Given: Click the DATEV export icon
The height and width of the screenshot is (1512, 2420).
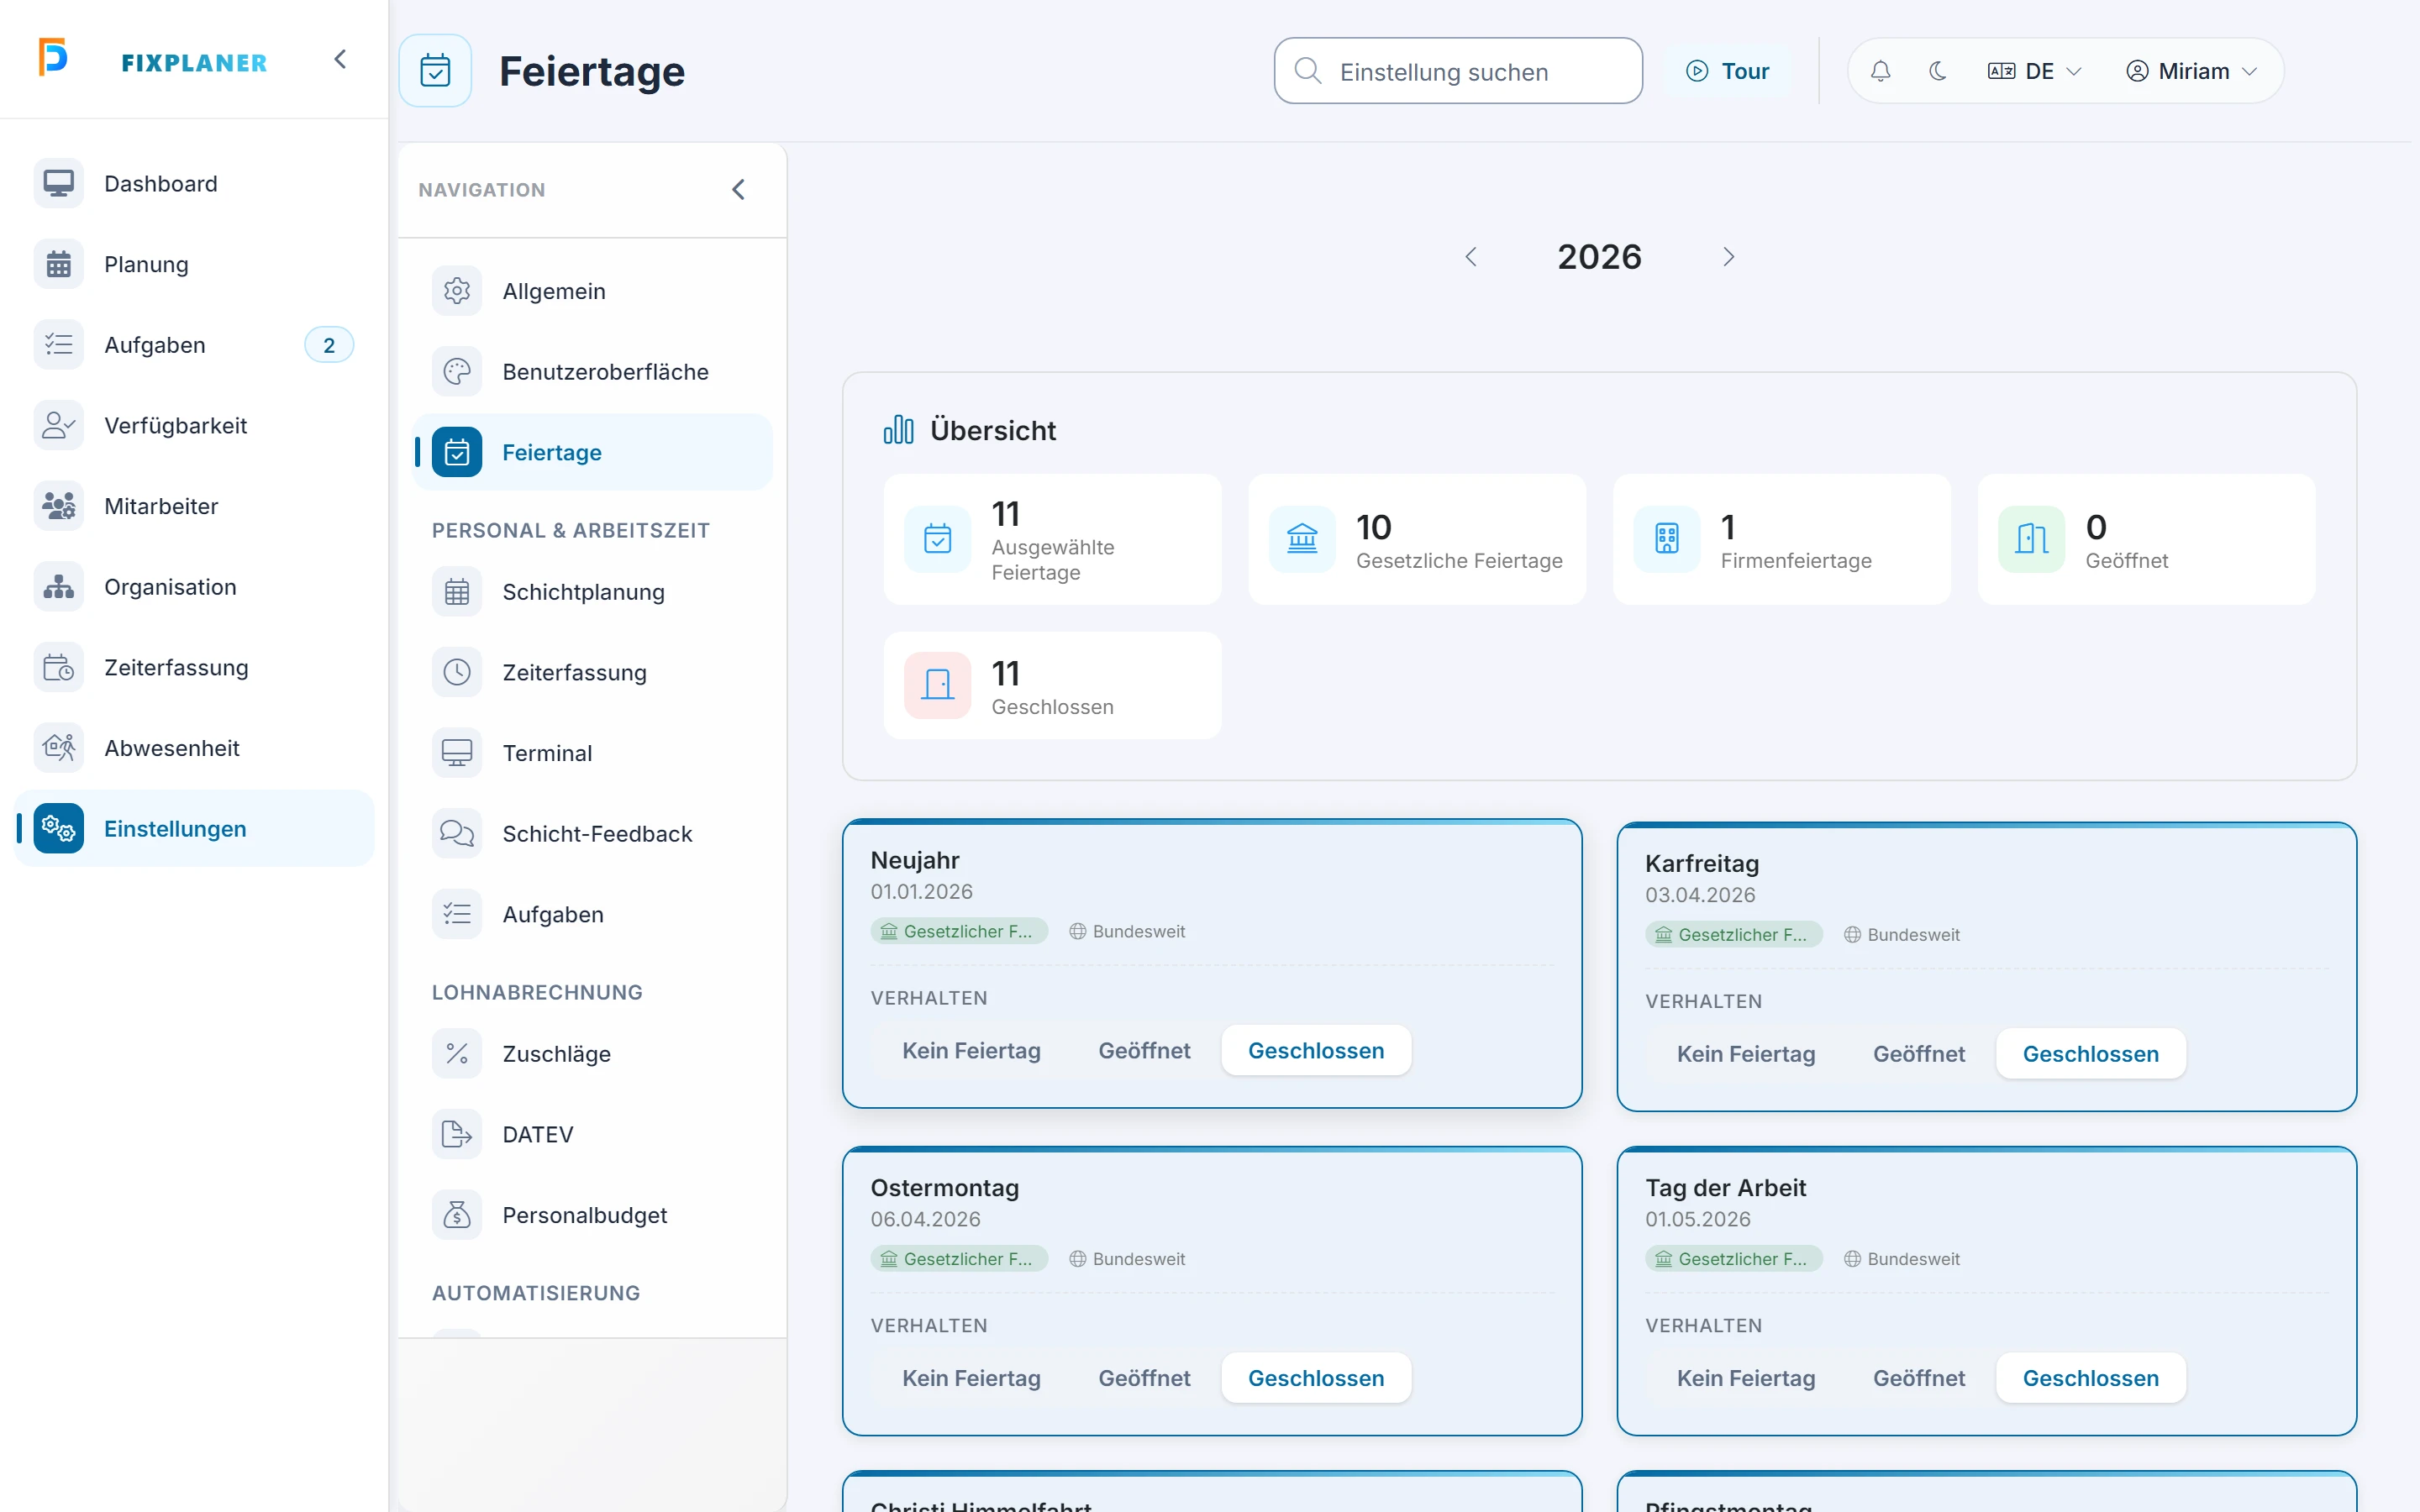Looking at the screenshot, I should [457, 1134].
